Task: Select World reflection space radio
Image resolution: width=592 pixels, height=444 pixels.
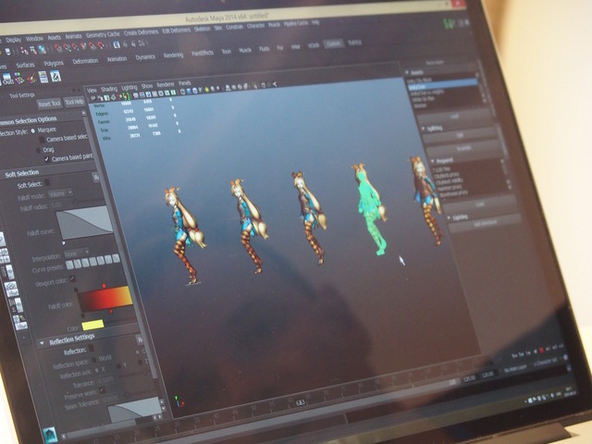Action: pyautogui.click(x=94, y=361)
